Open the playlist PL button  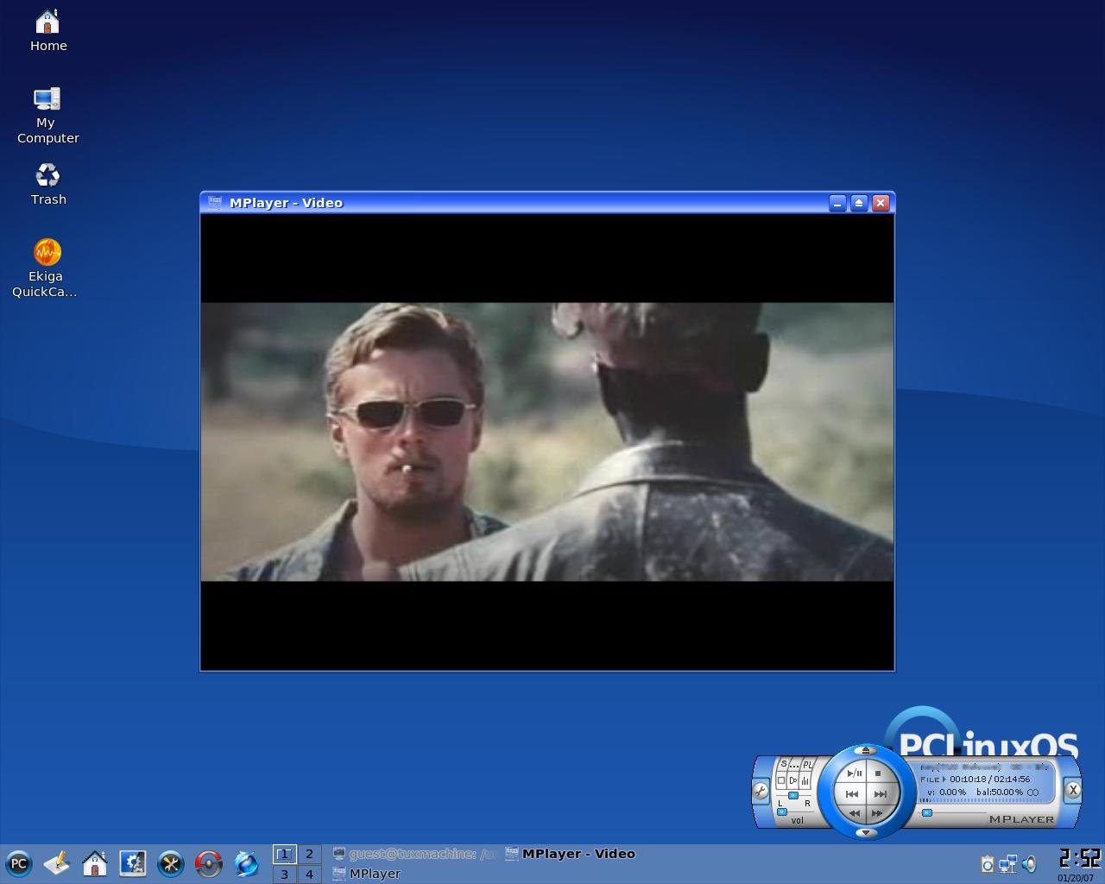pos(807,765)
